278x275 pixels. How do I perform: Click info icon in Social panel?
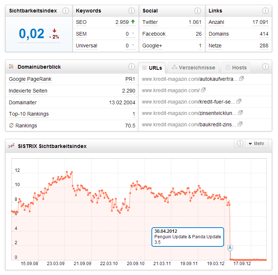click(x=198, y=11)
